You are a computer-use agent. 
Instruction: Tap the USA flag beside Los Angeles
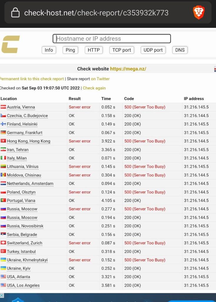click(x=3, y=285)
